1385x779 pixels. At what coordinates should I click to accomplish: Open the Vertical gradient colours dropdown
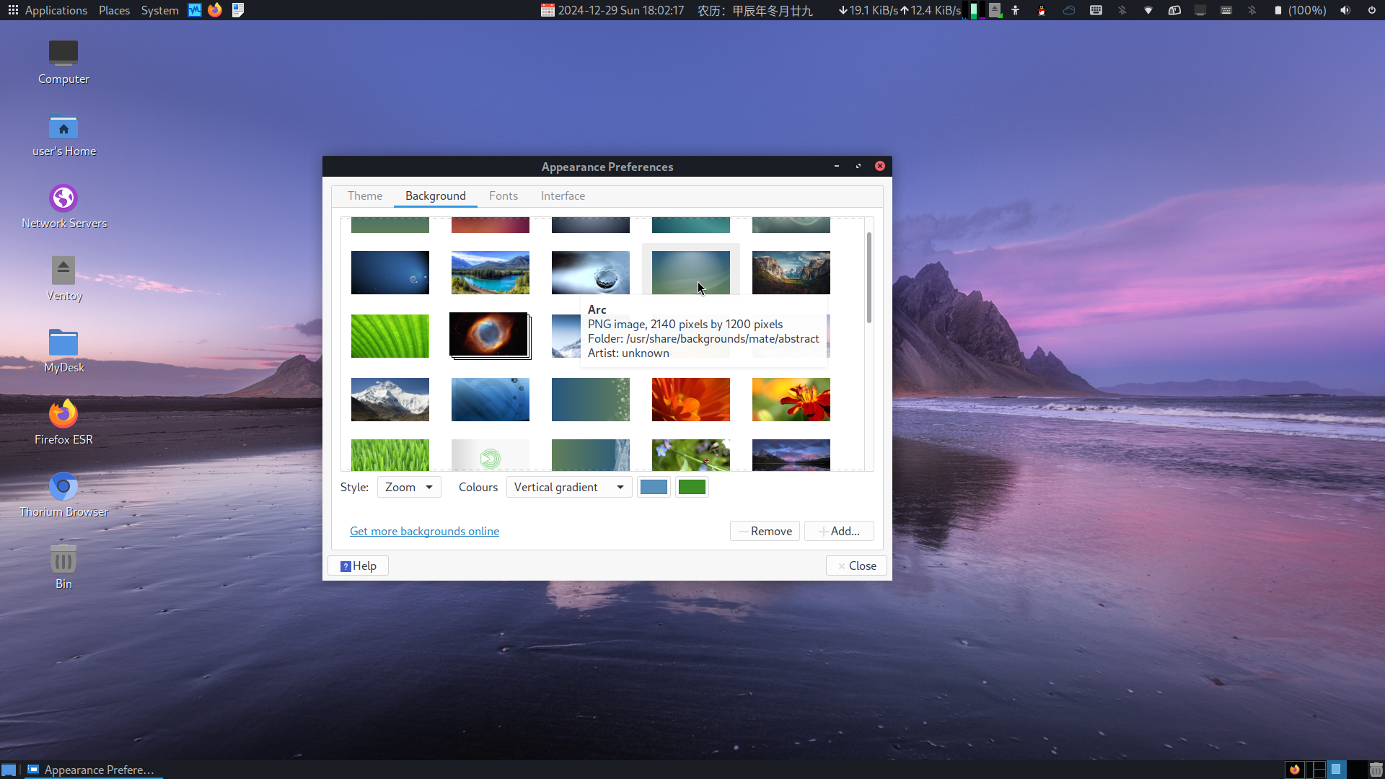click(x=568, y=487)
